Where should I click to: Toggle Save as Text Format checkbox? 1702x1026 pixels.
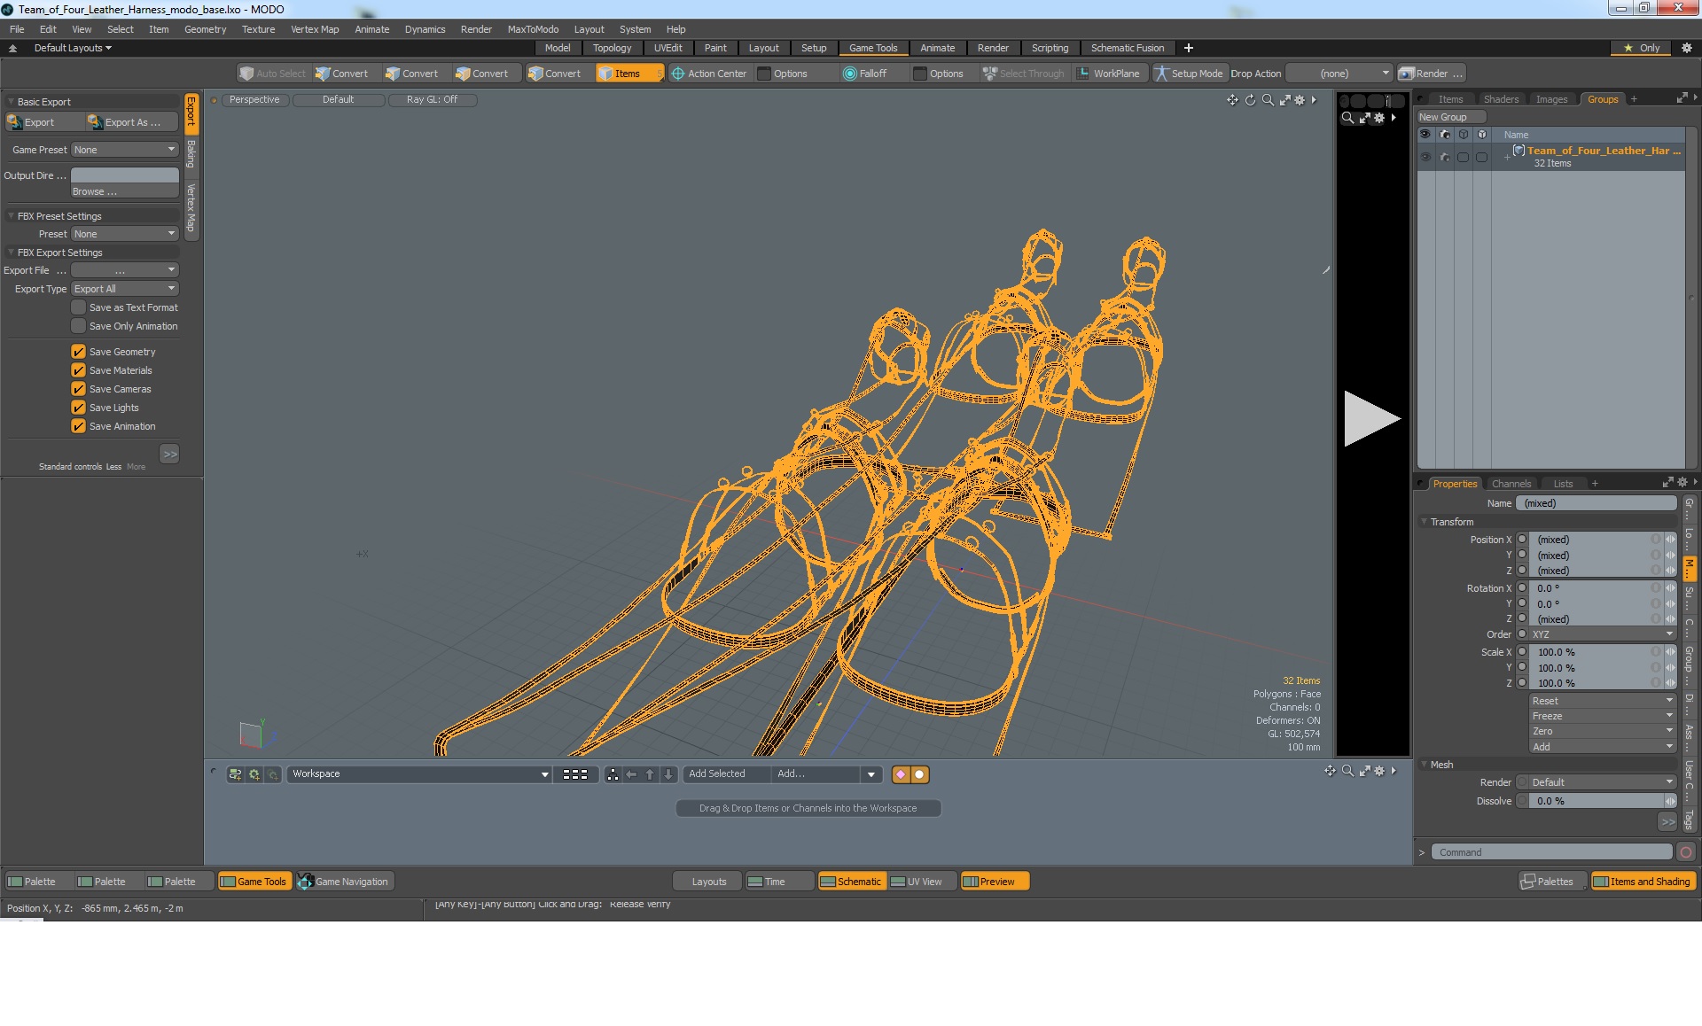(79, 307)
